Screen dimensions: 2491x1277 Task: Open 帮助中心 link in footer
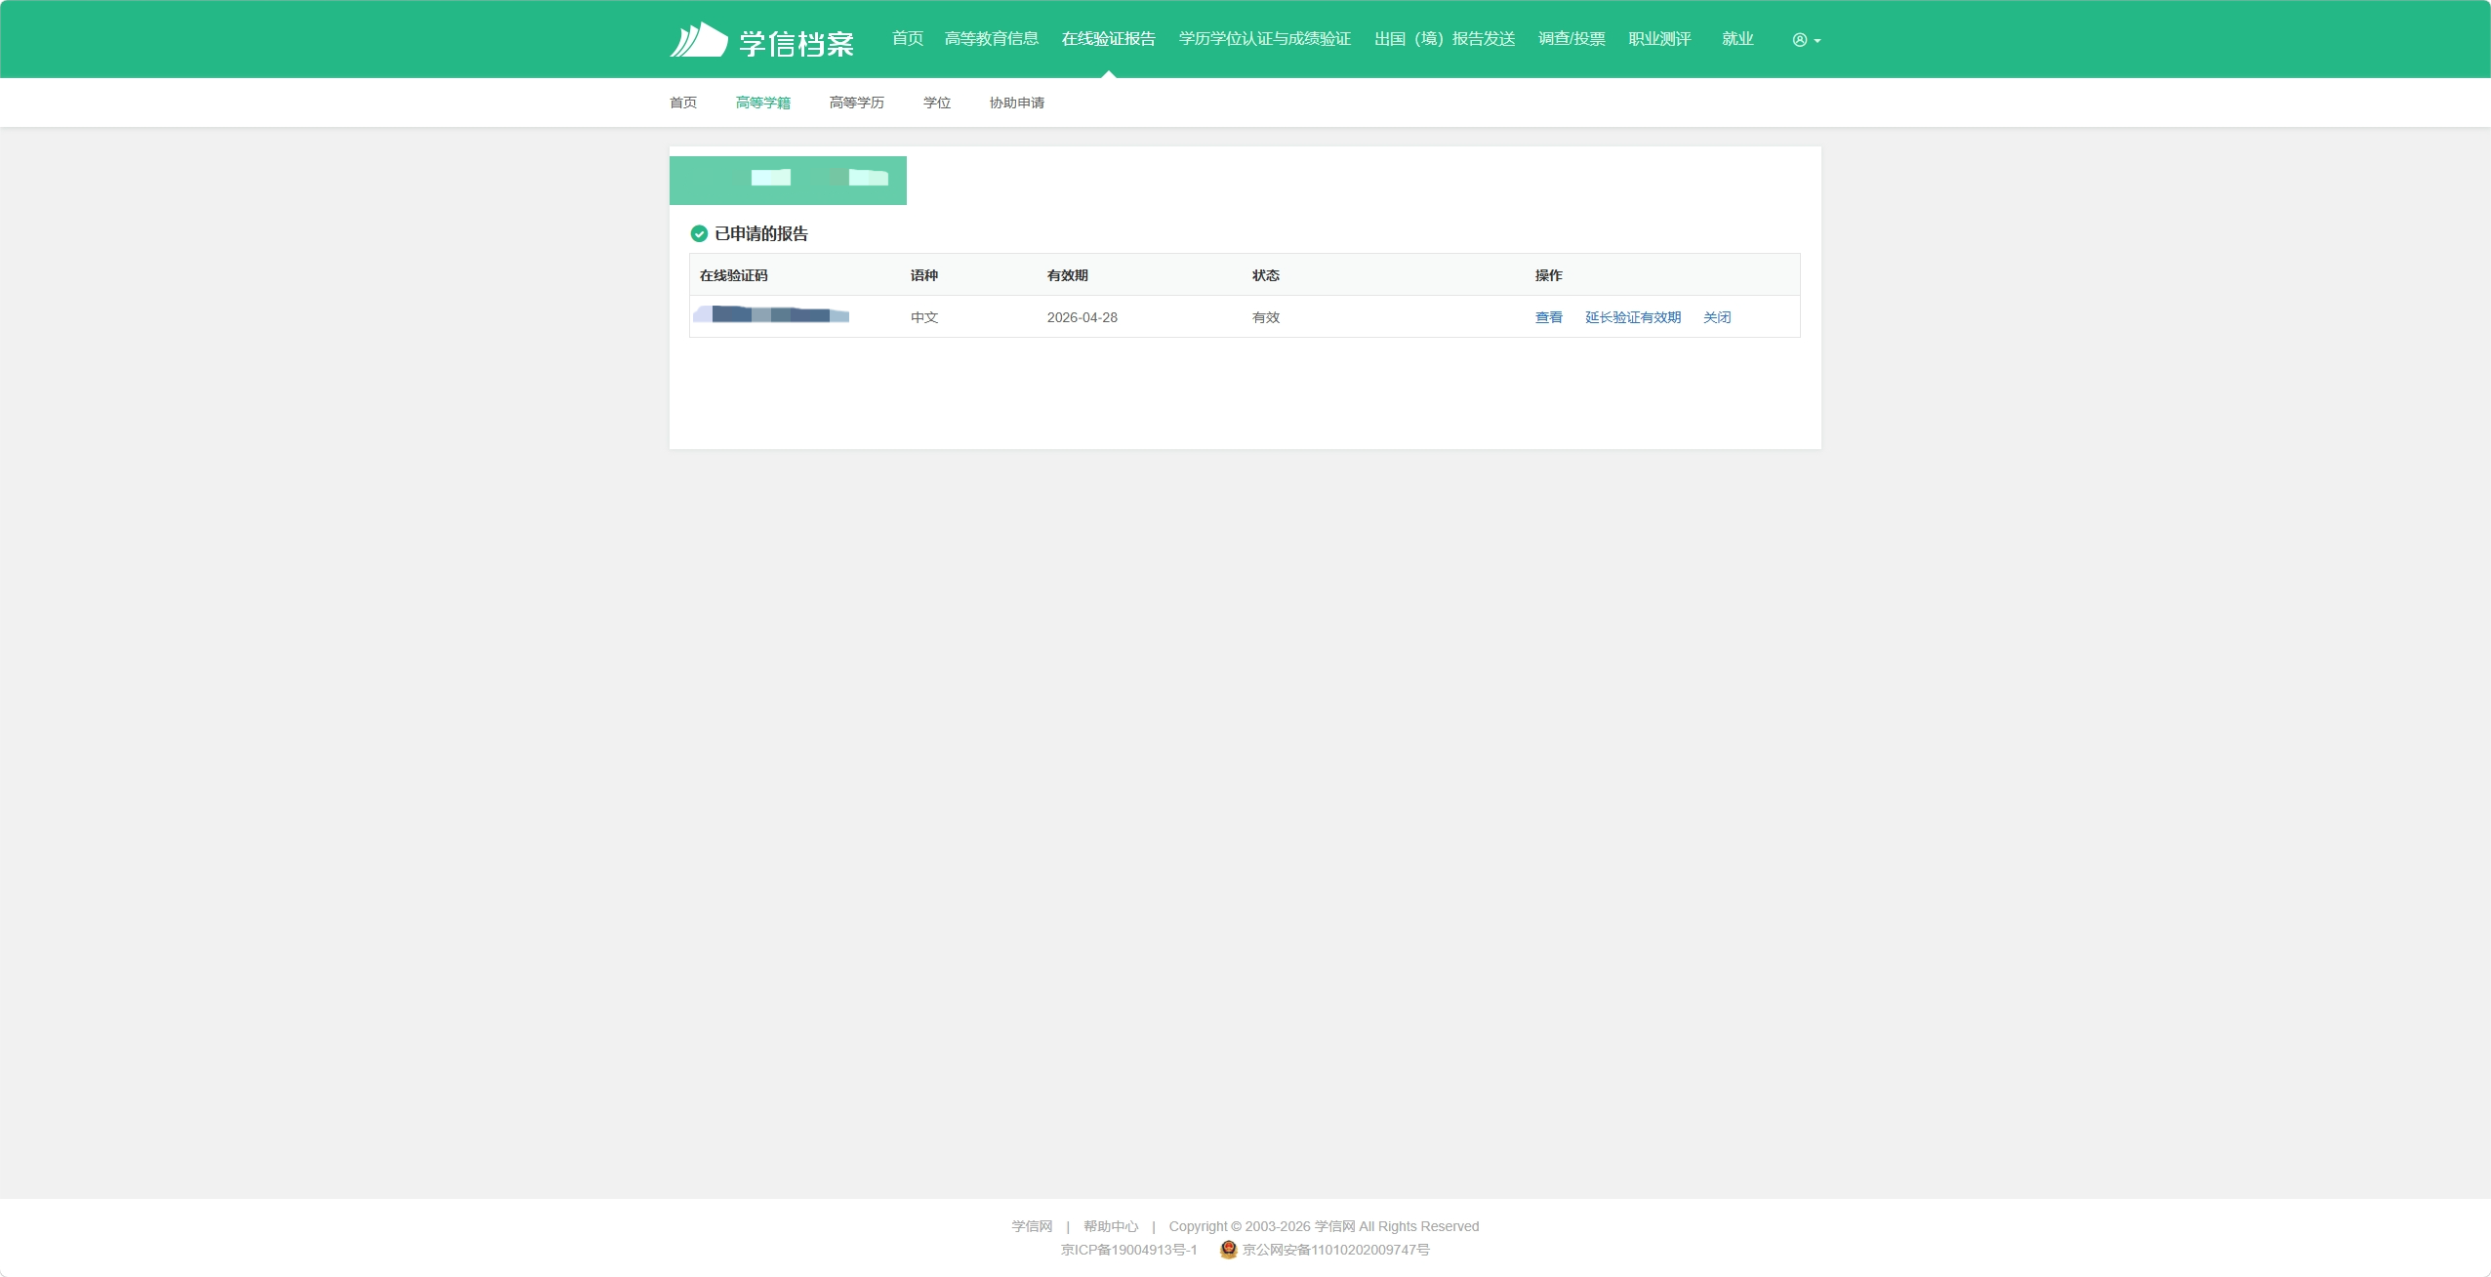tap(1110, 1226)
